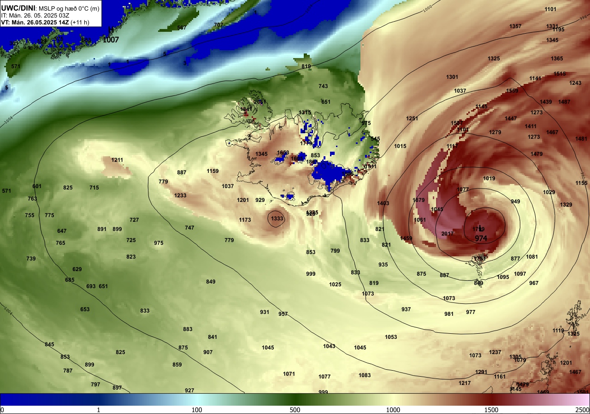Click the 1083 height value

pyautogui.click(x=365, y=375)
